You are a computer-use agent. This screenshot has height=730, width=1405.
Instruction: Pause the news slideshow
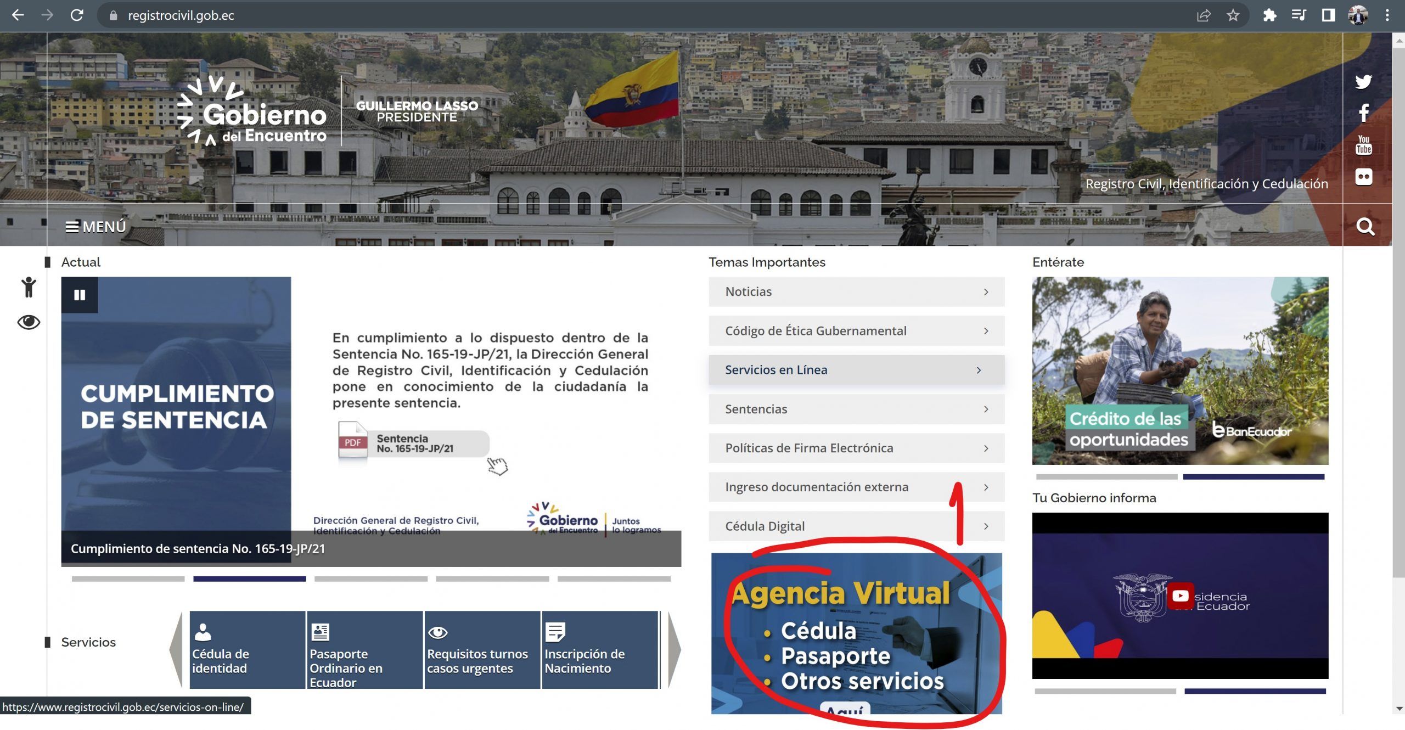point(80,295)
